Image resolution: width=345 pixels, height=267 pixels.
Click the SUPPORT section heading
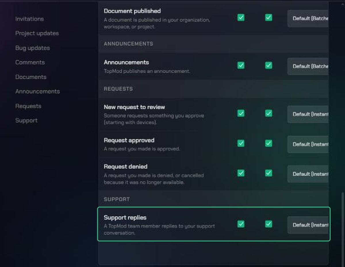(117, 199)
